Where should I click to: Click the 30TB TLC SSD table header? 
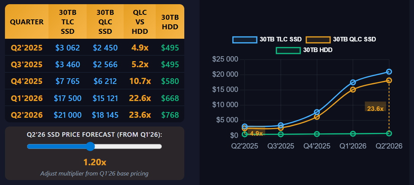coord(68,22)
